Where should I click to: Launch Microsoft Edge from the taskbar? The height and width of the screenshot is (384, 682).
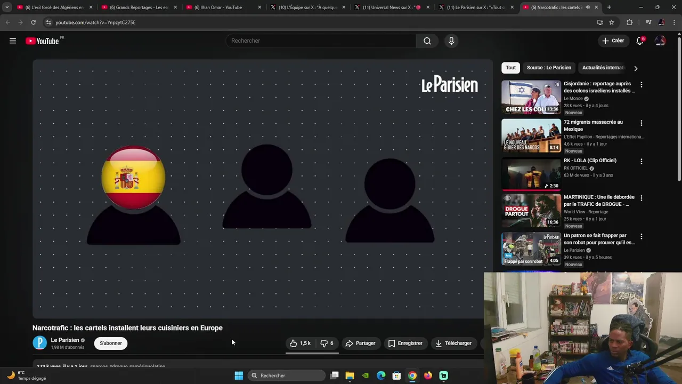[381, 375]
